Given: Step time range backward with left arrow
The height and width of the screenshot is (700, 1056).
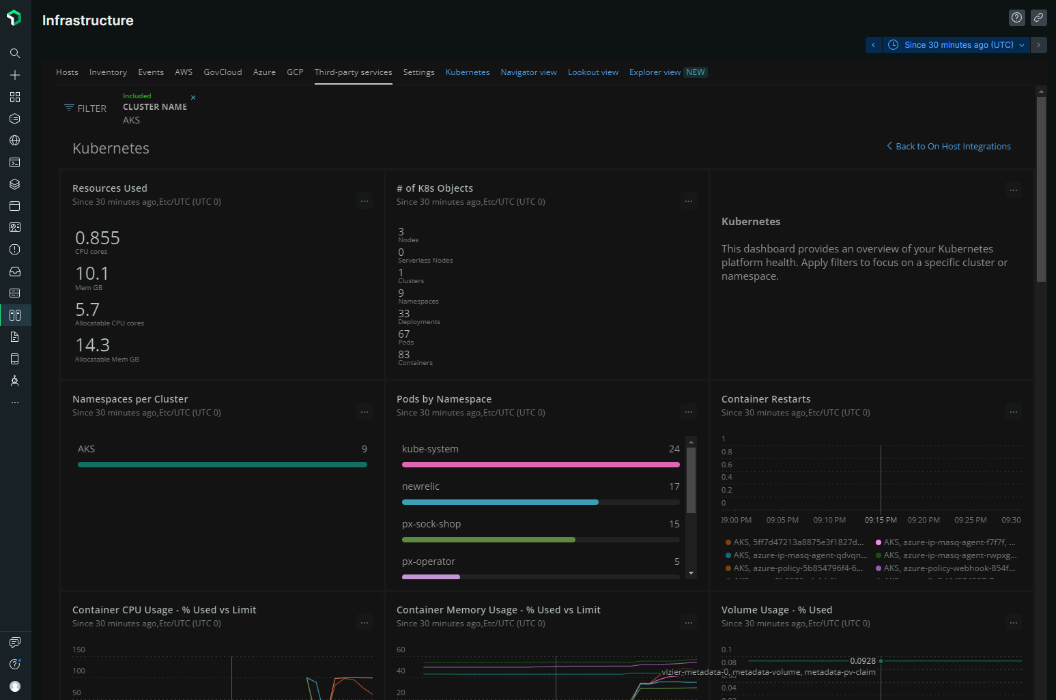Looking at the screenshot, I should 873,45.
